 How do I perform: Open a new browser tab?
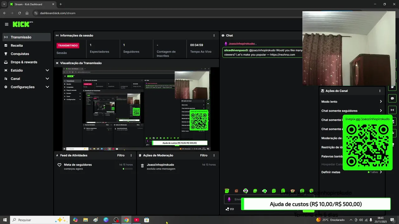(x=60, y=4)
